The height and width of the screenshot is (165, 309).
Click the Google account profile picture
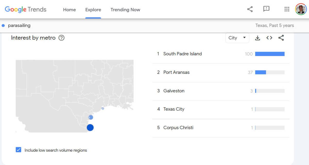(x=301, y=10)
